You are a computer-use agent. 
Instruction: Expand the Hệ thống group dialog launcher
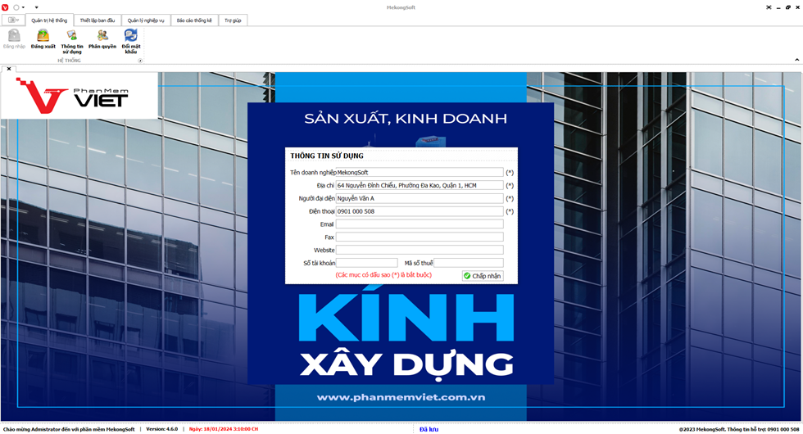pyautogui.click(x=140, y=61)
